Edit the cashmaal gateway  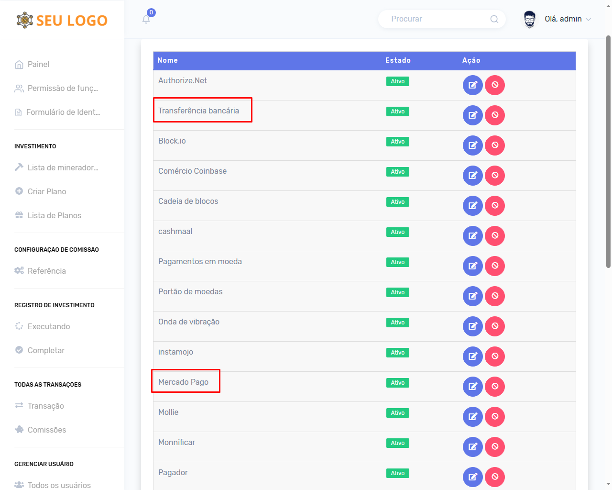[x=472, y=236]
